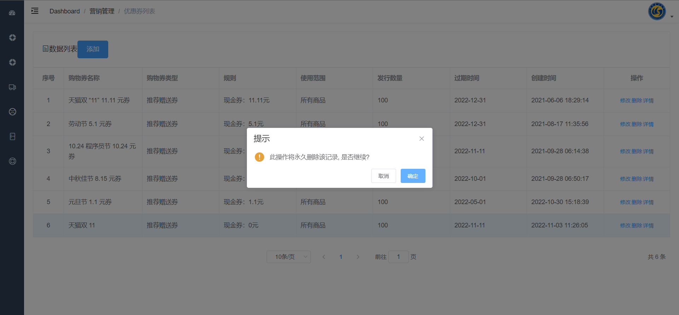This screenshot has width=679, height=315.
Task: Click 删除 for 10.24 程序员节 coupon
Action: point(637,151)
